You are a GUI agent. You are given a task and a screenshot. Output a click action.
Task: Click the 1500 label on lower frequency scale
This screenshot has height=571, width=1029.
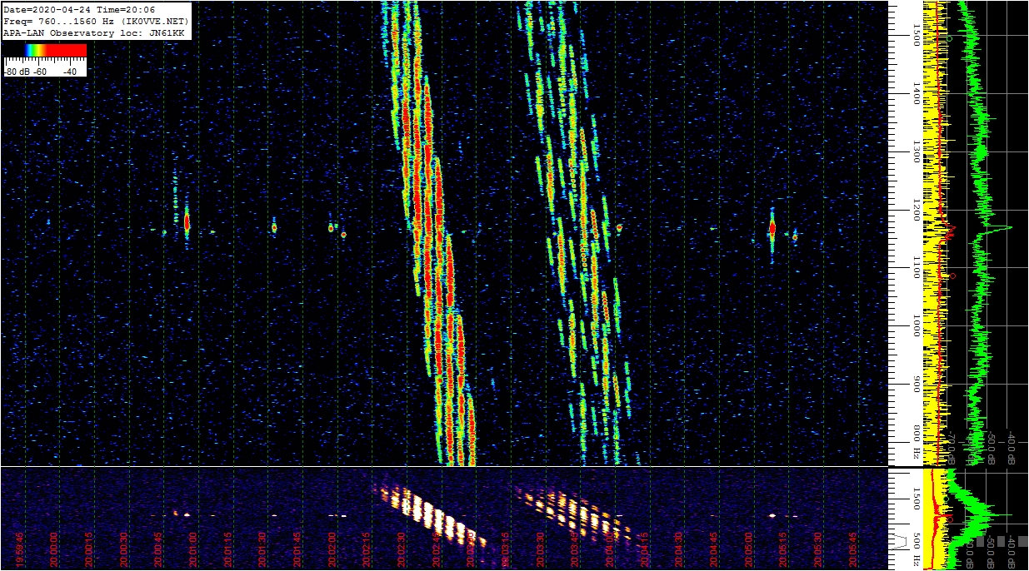(x=916, y=498)
